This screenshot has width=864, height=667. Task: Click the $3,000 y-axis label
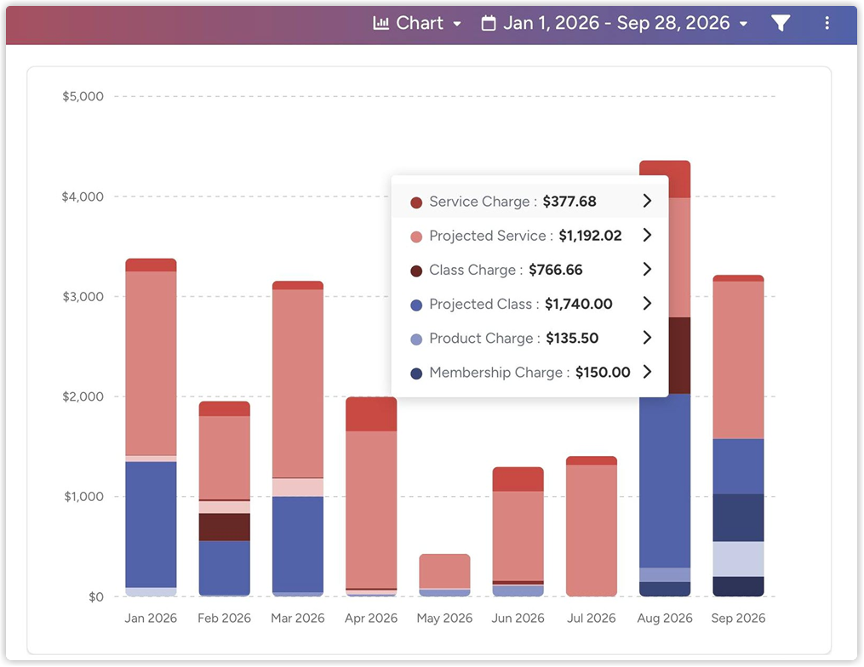(x=83, y=296)
